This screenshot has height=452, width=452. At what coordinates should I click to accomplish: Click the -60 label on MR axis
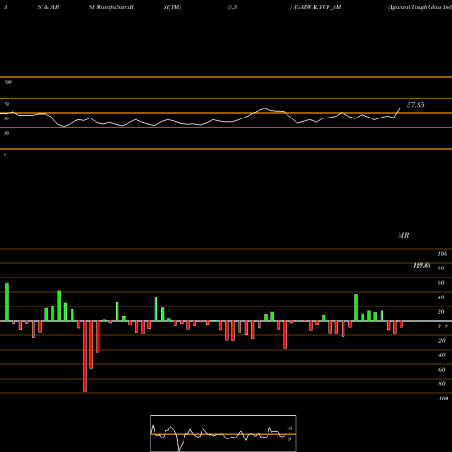pos(441,370)
